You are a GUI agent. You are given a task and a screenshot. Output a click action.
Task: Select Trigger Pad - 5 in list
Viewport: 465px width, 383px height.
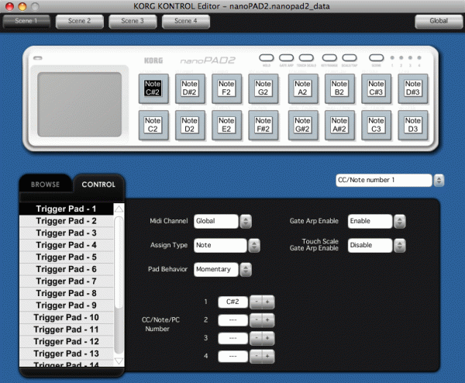66,257
